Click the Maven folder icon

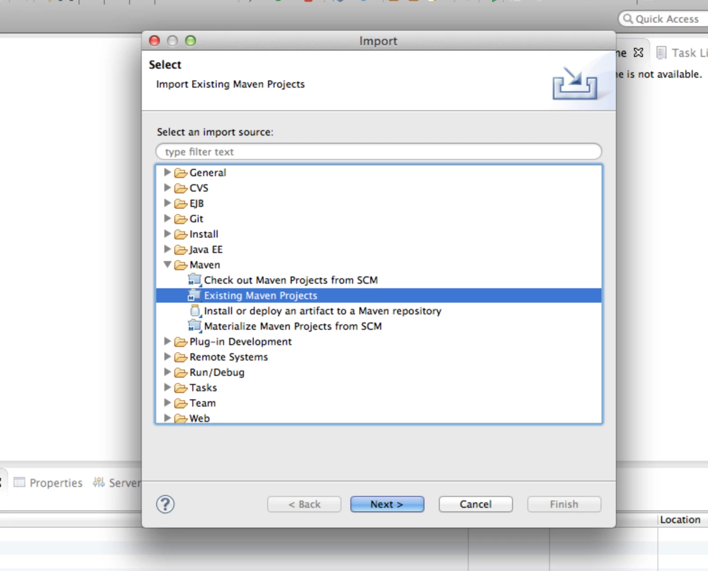tap(181, 265)
